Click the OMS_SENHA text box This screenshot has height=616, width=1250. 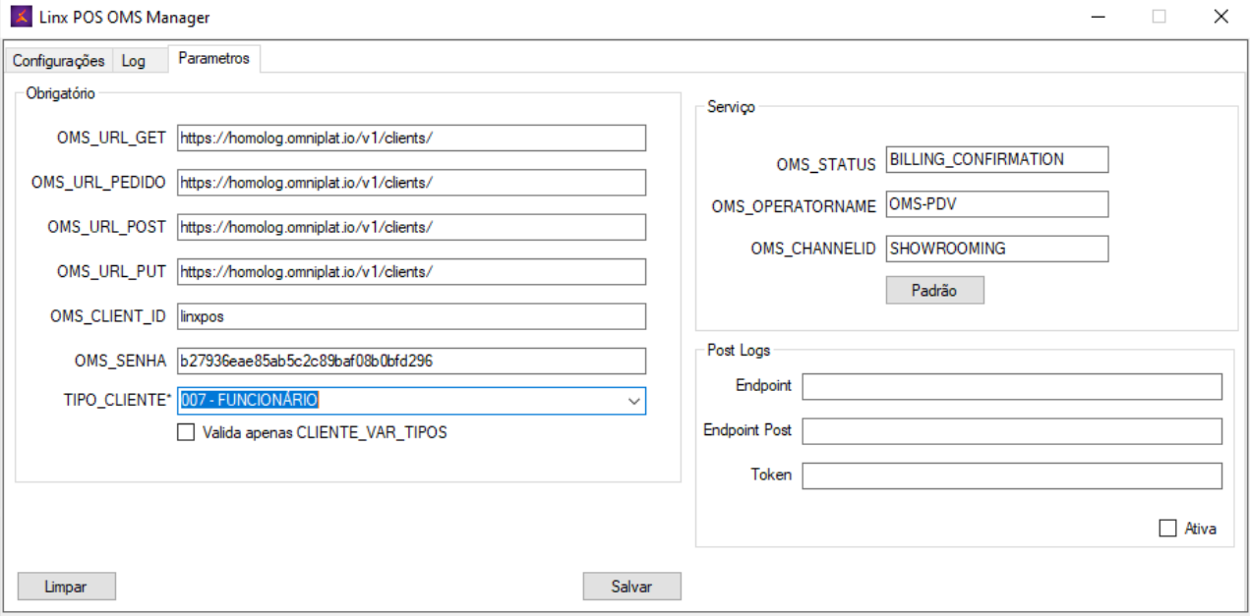coord(411,361)
